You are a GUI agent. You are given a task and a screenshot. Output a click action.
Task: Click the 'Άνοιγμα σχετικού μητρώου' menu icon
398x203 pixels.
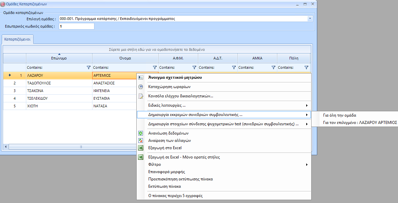pos(141,77)
